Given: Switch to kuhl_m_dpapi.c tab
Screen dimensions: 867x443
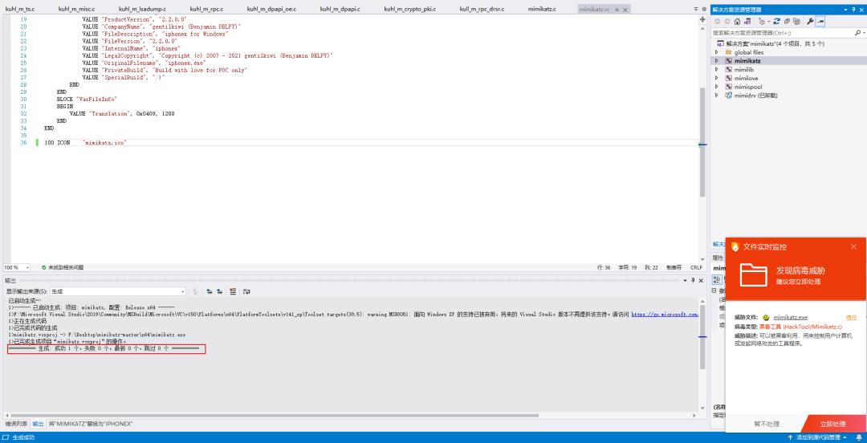Looking at the screenshot, I should pos(340,9).
